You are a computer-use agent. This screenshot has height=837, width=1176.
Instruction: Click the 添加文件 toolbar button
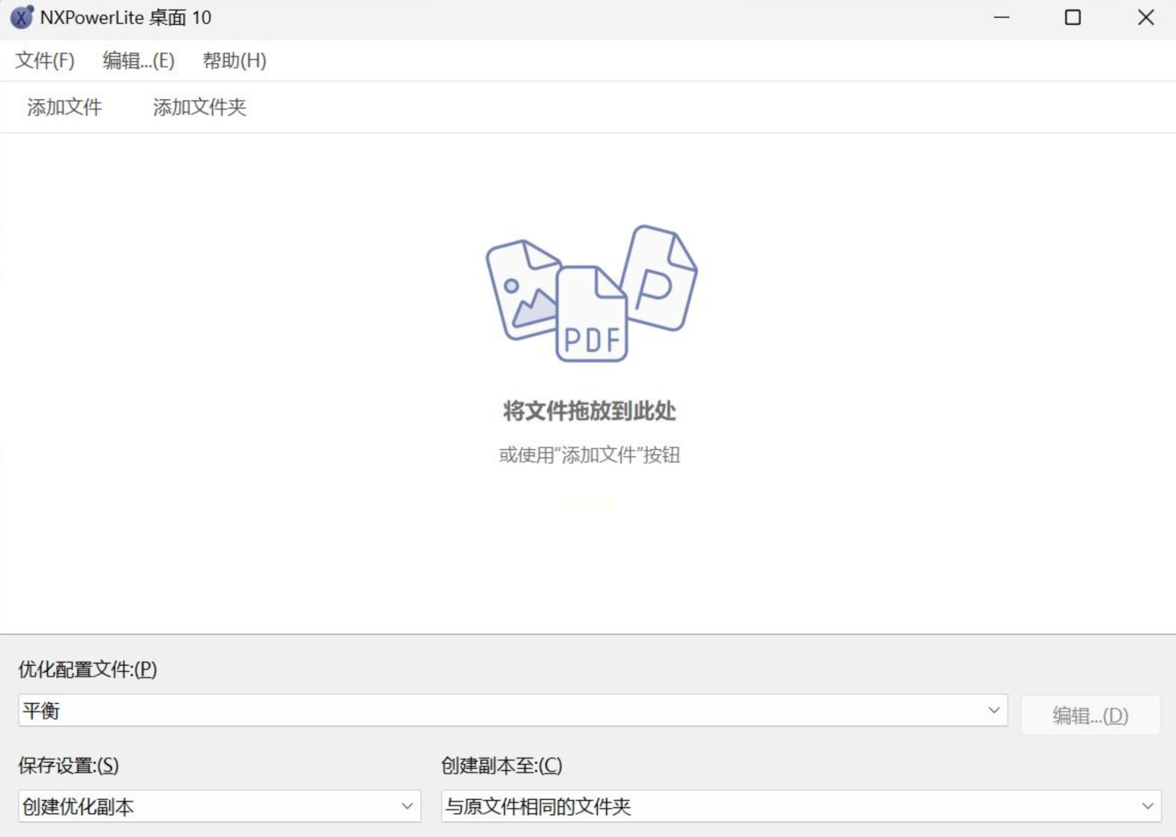click(x=64, y=107)
